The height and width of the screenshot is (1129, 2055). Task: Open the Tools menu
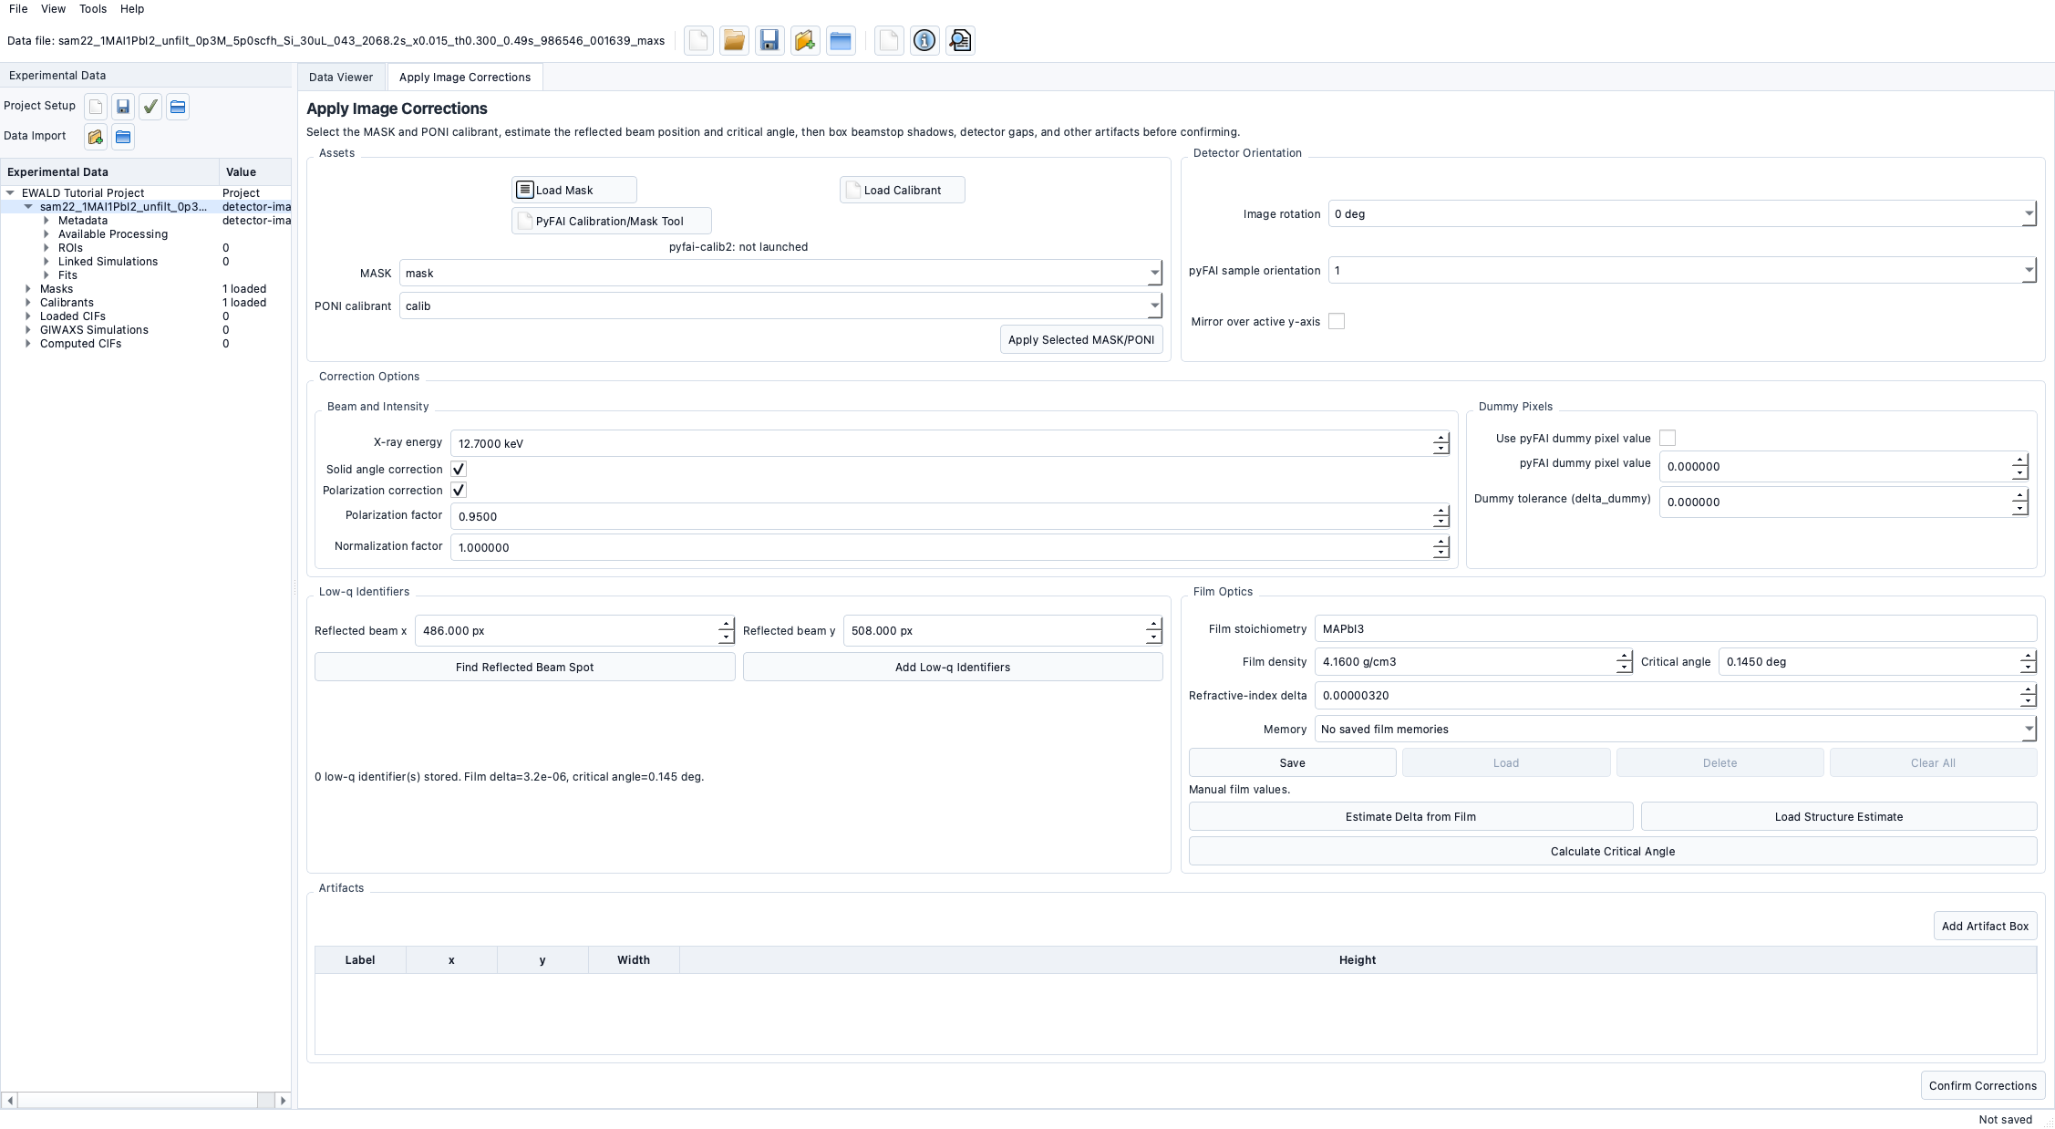click(x=93, y=9)
